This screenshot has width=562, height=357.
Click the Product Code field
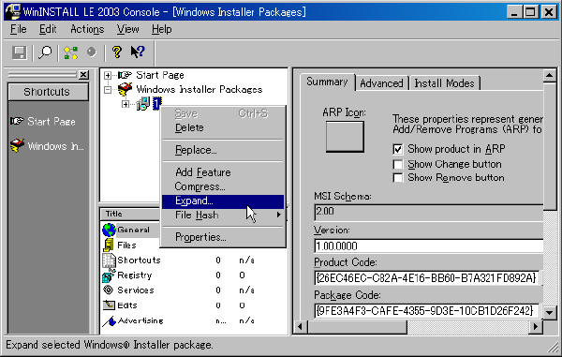tap(426, 277)
